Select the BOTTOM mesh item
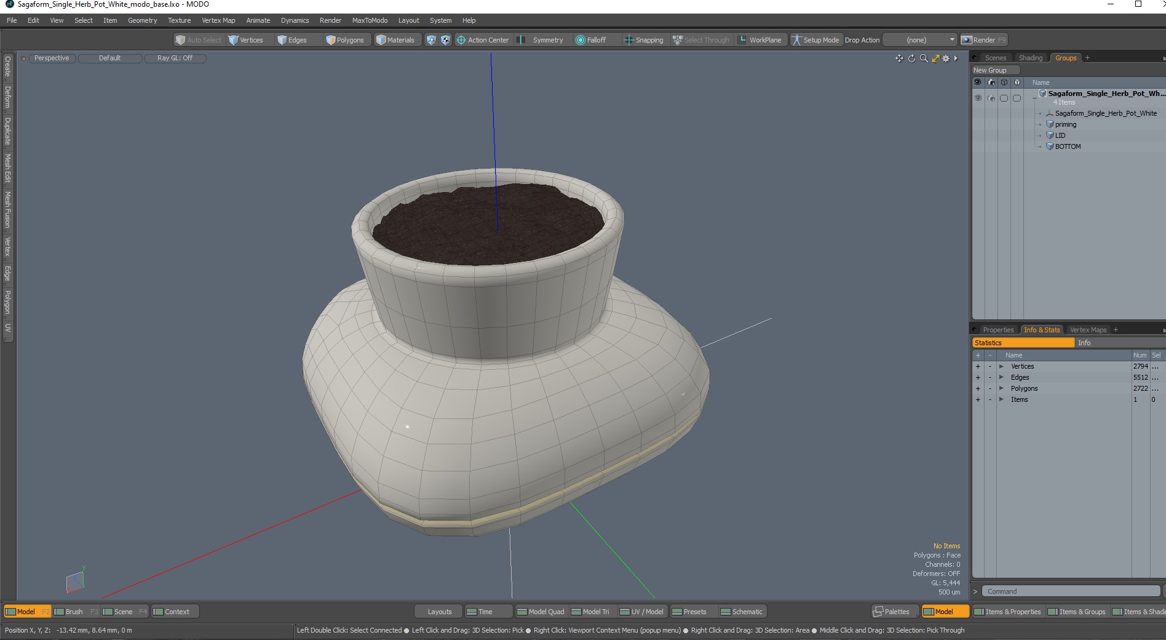Image resolution: width=1166 pixels, height=640 pixels. pos(1068,146)
